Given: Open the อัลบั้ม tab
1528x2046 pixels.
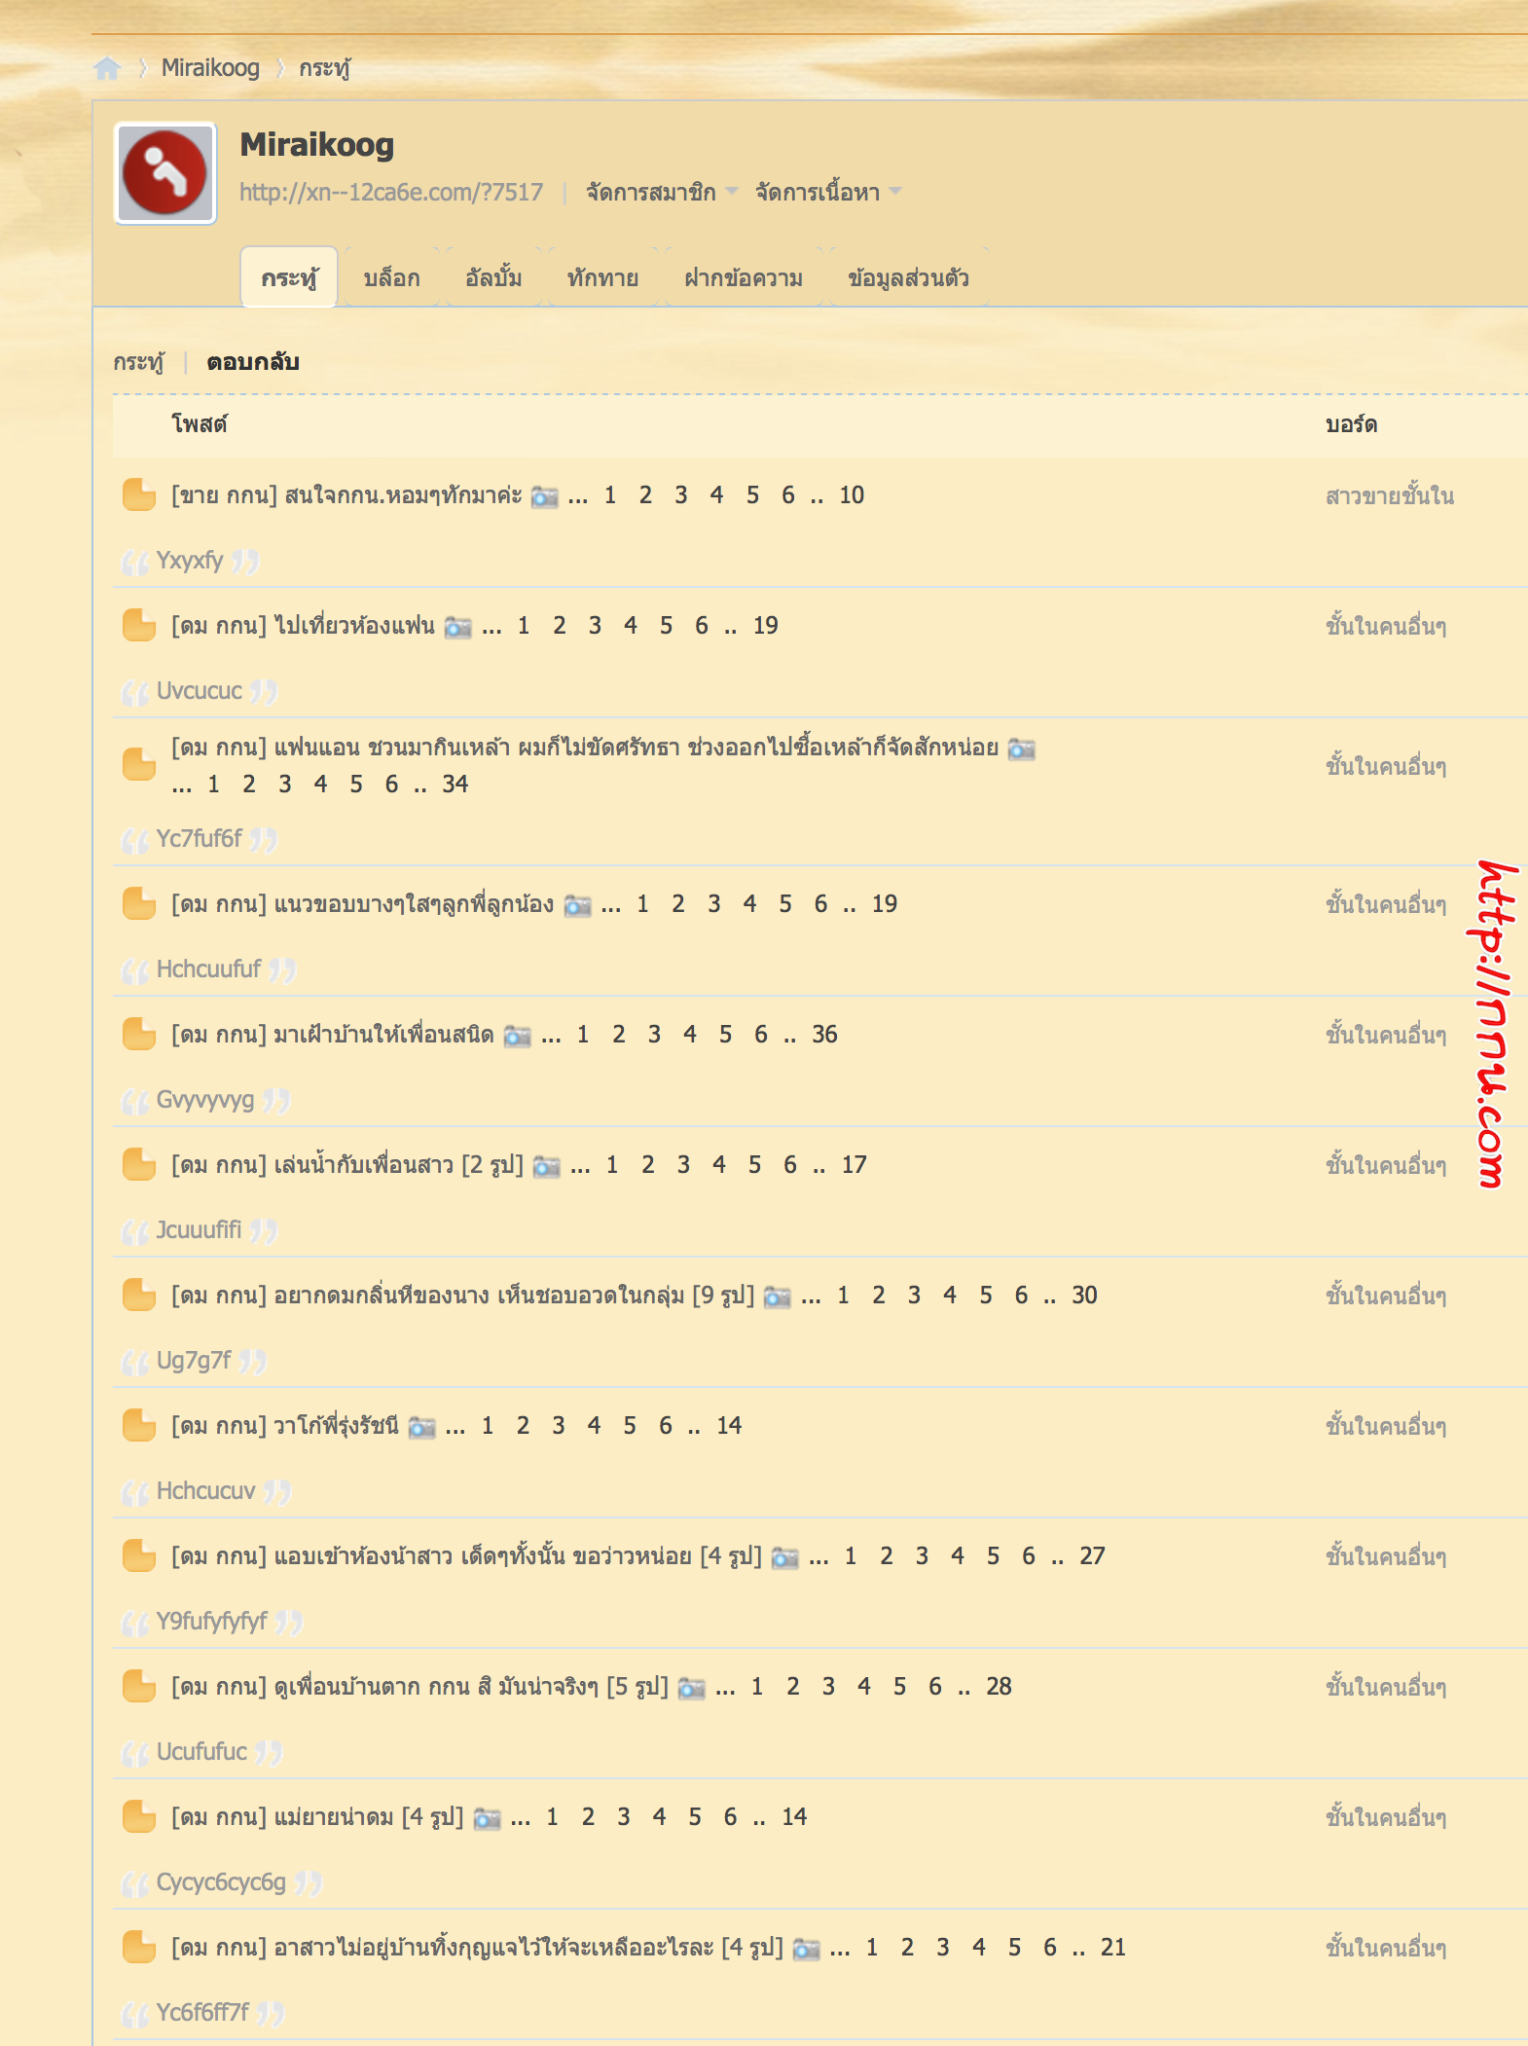Looking at the screenshot, I should click(x=493, y=278).
